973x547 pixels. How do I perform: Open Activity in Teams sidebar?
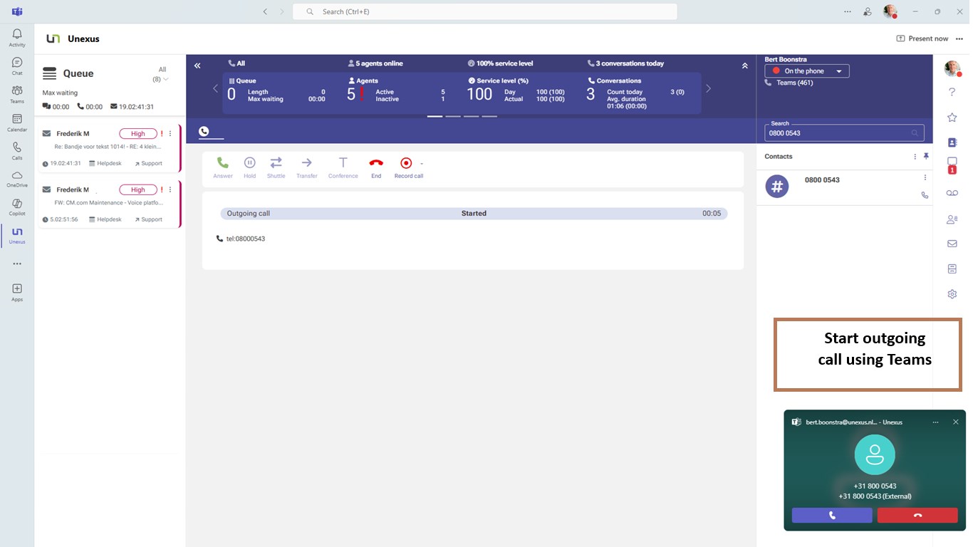pos(17,38)
